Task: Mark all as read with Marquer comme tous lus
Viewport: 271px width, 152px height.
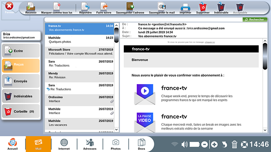Action: click(x=57, y=8)
